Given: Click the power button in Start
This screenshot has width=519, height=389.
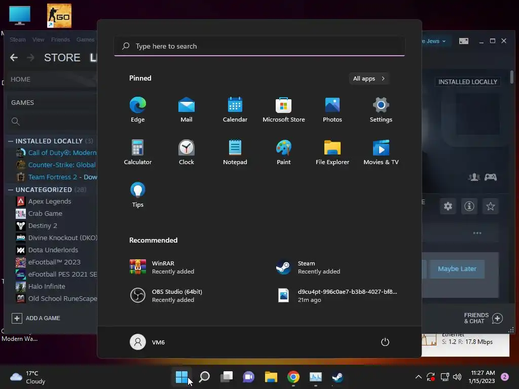Looking at the screenshot, I should click(385, 342).
